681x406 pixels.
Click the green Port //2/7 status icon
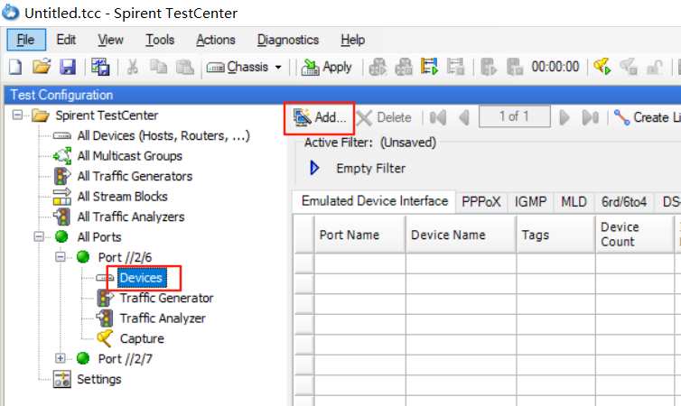(x=82, y=358)
